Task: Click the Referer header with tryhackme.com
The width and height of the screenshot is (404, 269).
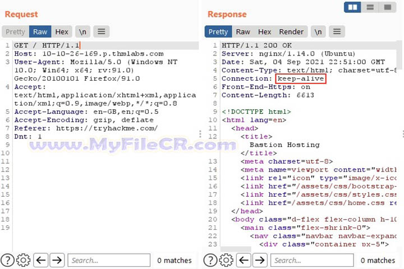Action: click(86, 128)
